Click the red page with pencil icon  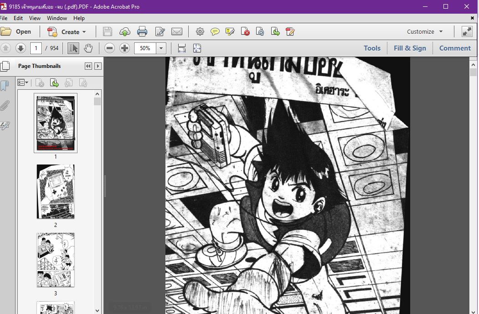click(290, 31)
